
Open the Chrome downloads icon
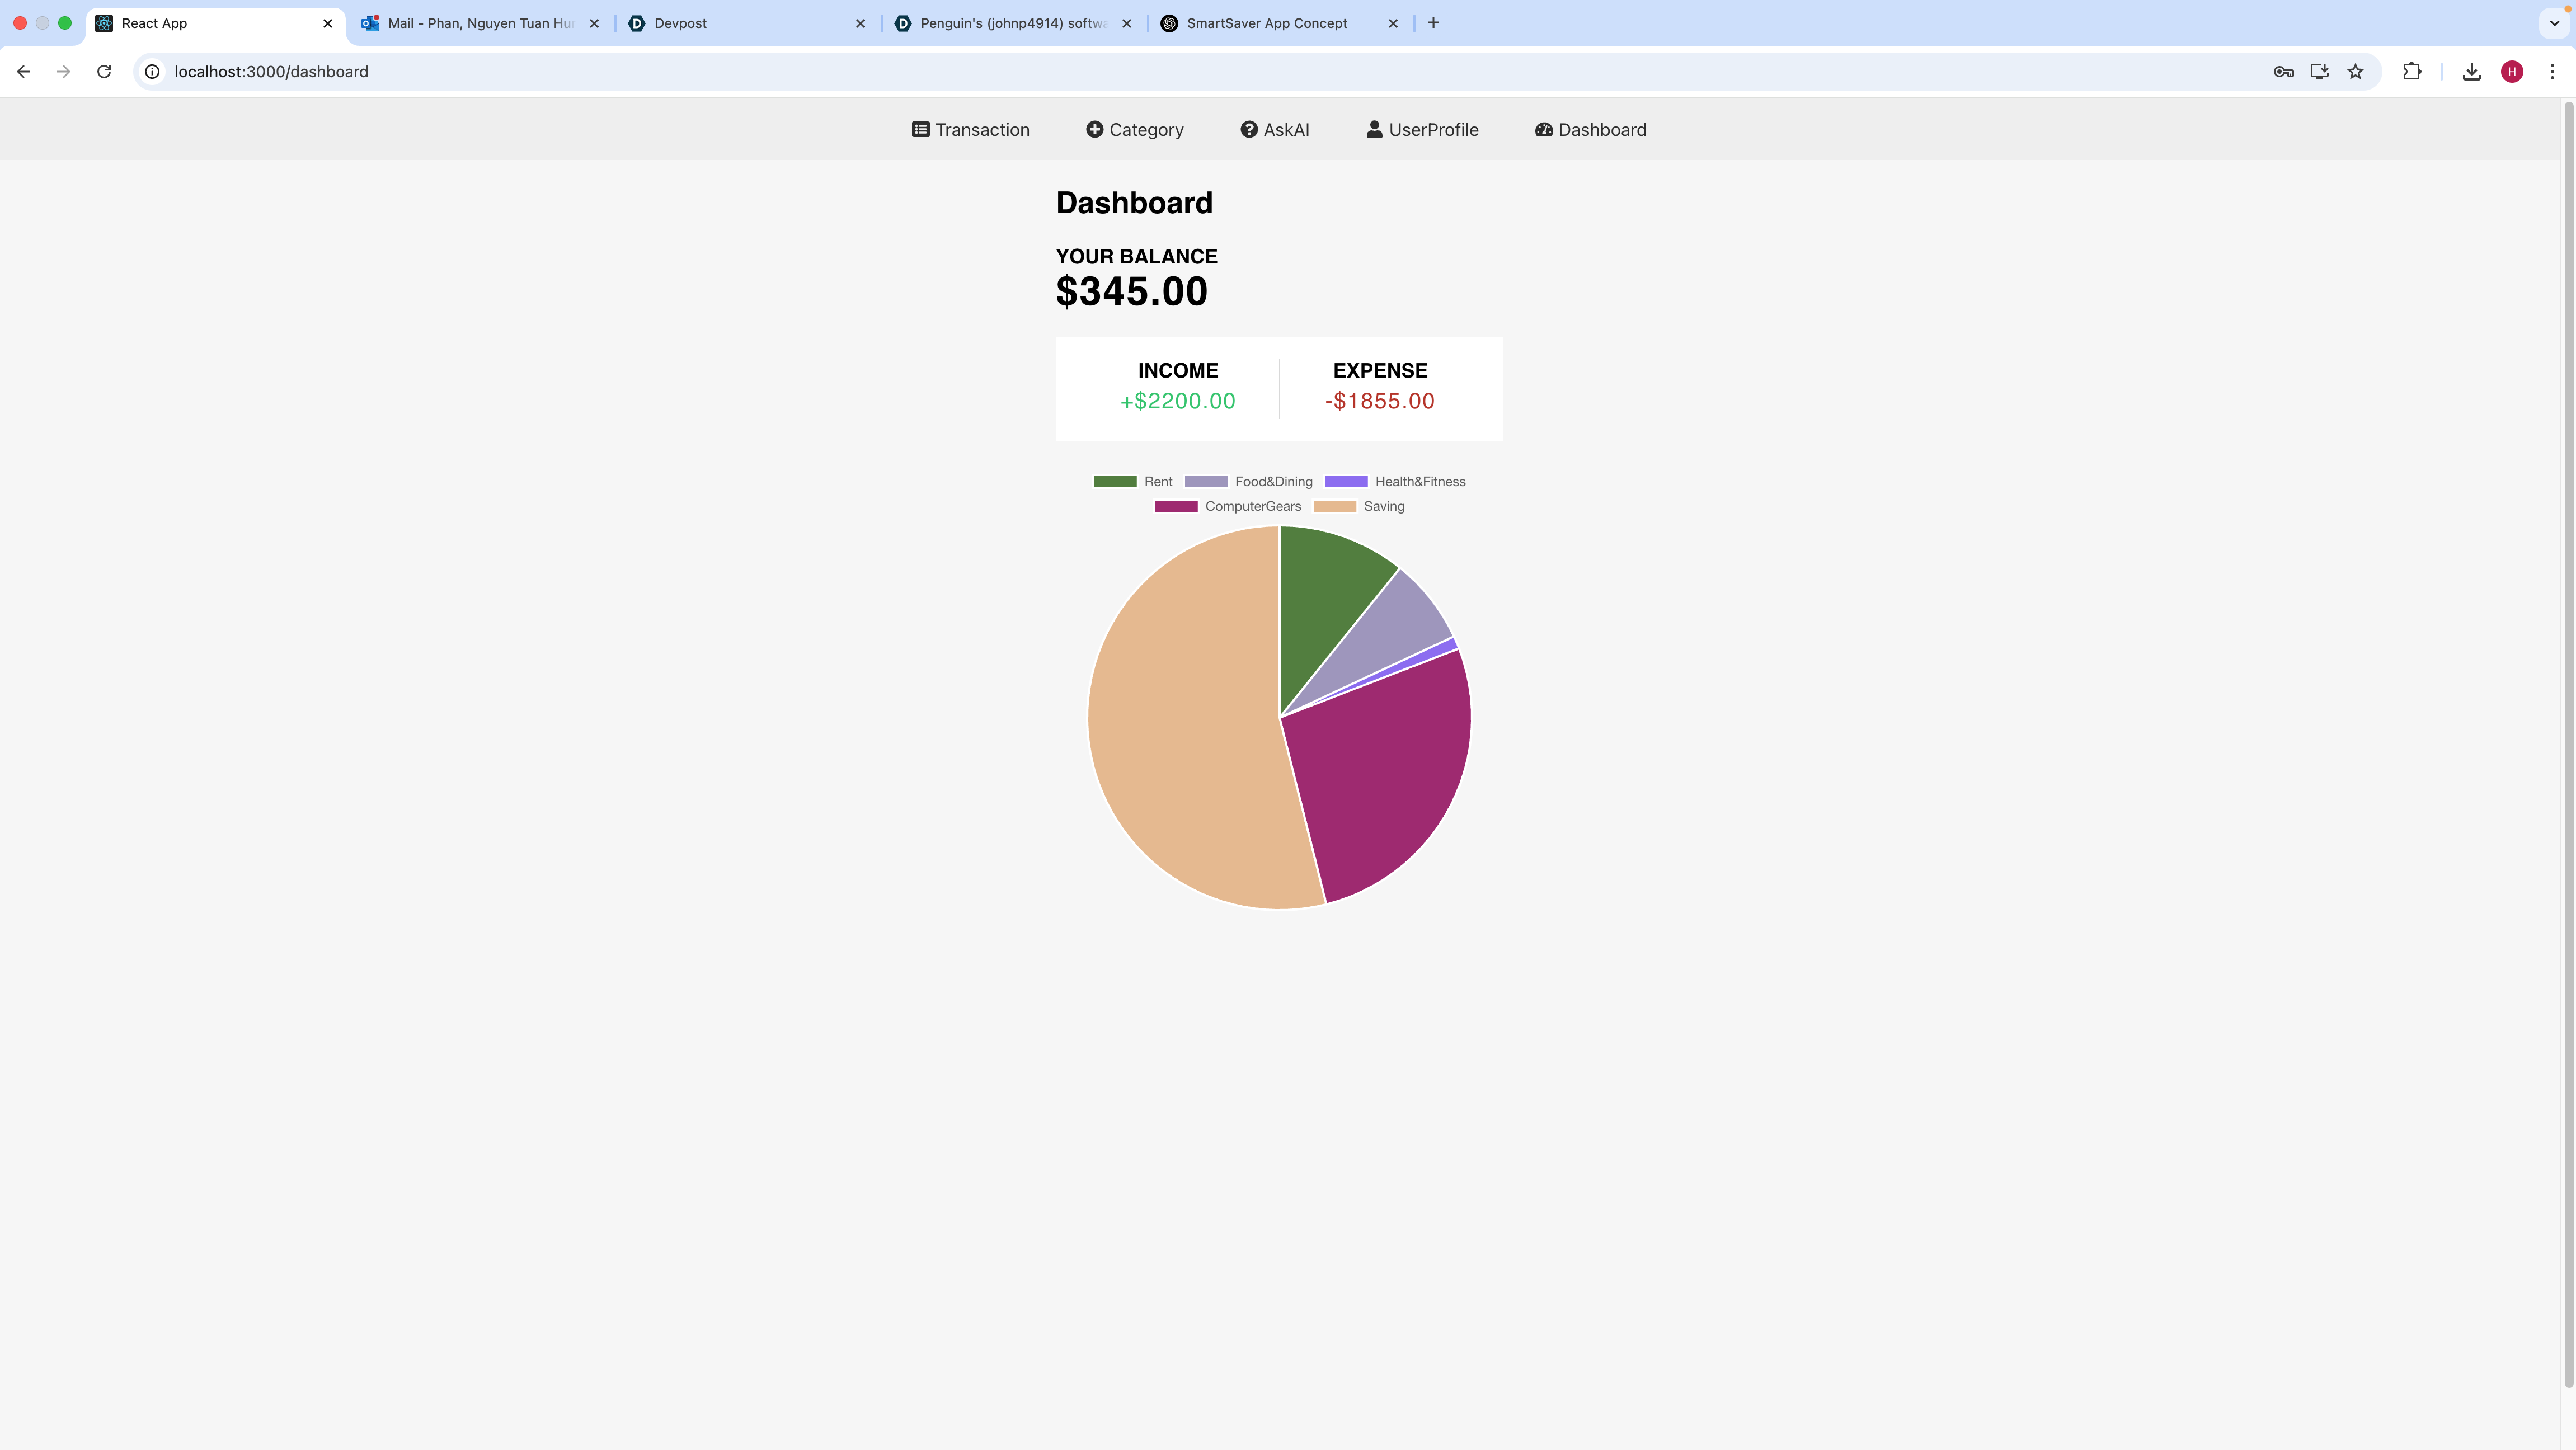pos(2471,72)
